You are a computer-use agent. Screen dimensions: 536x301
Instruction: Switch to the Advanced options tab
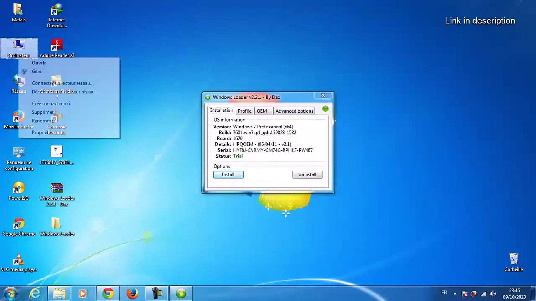(x=294, y=111)
